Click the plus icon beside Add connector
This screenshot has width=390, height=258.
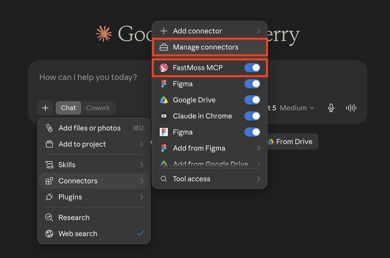164,31
